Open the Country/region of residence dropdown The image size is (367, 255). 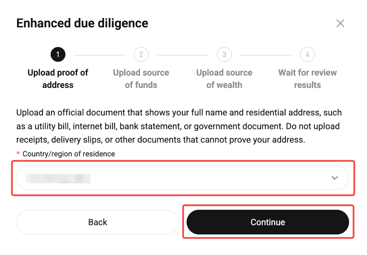pyautogui.click(x=183, y=178)
